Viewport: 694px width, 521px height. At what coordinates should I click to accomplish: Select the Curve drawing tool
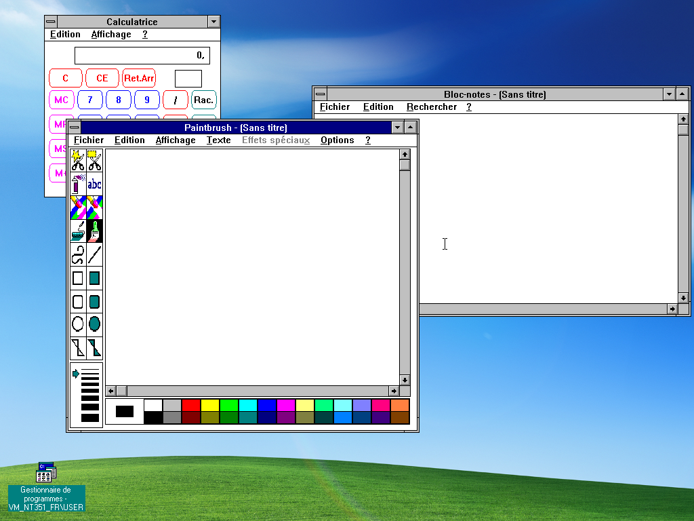coord(78,254)
